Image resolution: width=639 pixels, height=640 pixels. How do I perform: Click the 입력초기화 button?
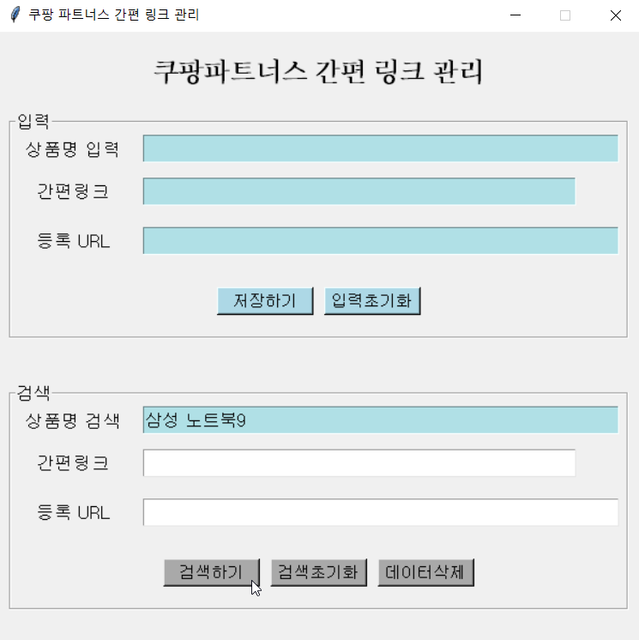point(372,301)
